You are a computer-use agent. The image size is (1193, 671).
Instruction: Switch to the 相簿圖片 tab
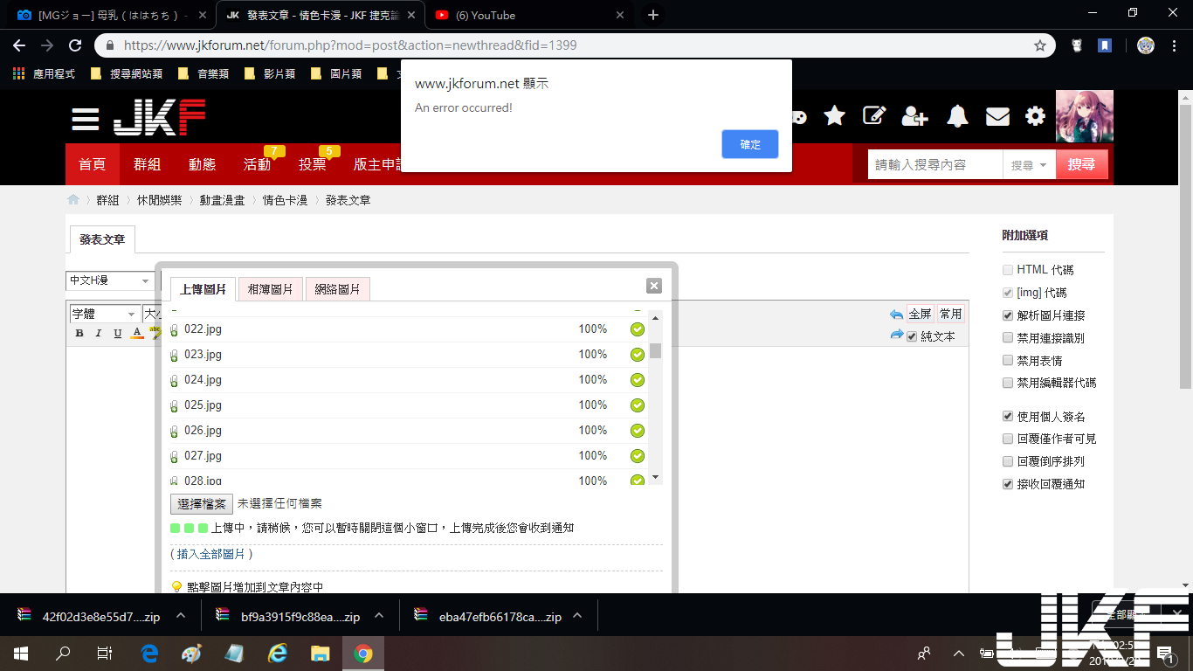270,289
